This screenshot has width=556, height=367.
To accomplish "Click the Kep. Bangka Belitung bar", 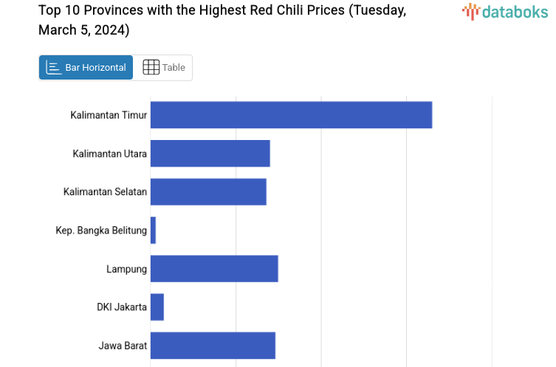I will 153,231.
